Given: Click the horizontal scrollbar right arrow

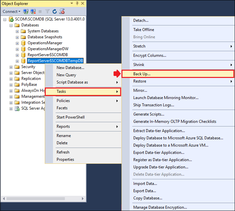Looking at the screenshot, I should [x=83, y=199].
